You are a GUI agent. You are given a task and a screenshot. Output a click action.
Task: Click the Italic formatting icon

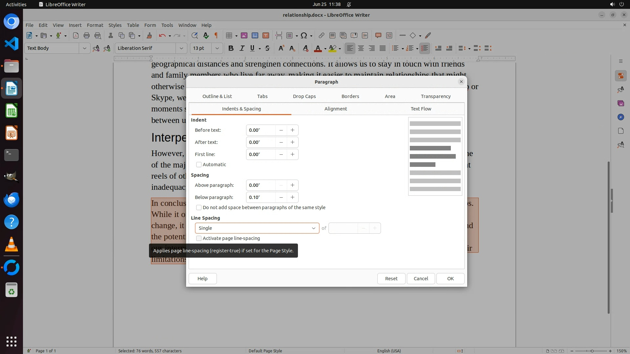[242, 48]
